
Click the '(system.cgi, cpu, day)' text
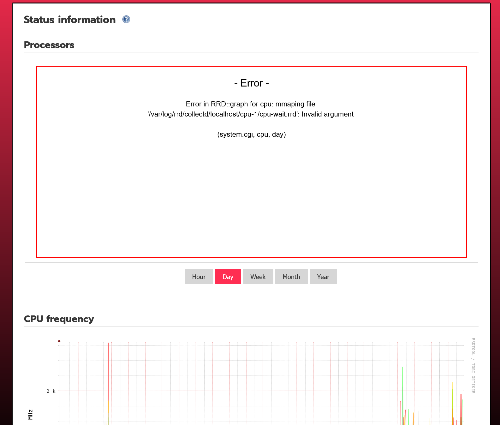(252, 135)
